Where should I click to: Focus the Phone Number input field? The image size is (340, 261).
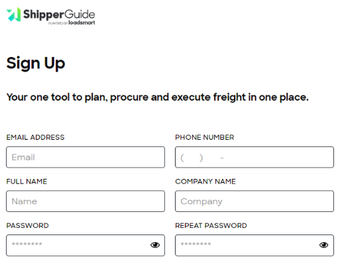click(255, 157)
